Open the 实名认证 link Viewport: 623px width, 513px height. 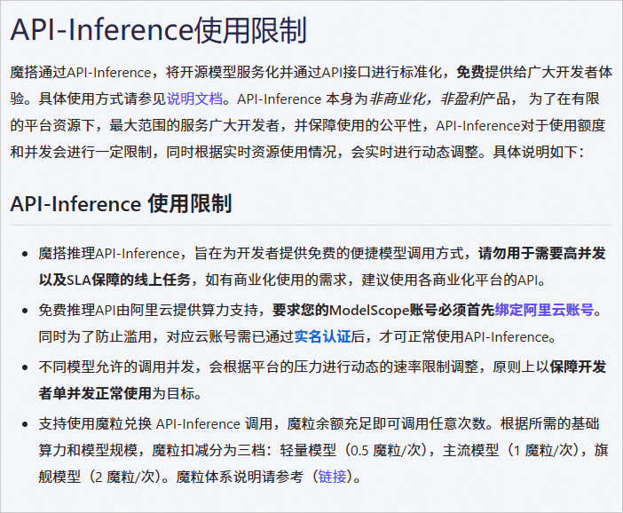pyautogui.click(x=323, y=336)
